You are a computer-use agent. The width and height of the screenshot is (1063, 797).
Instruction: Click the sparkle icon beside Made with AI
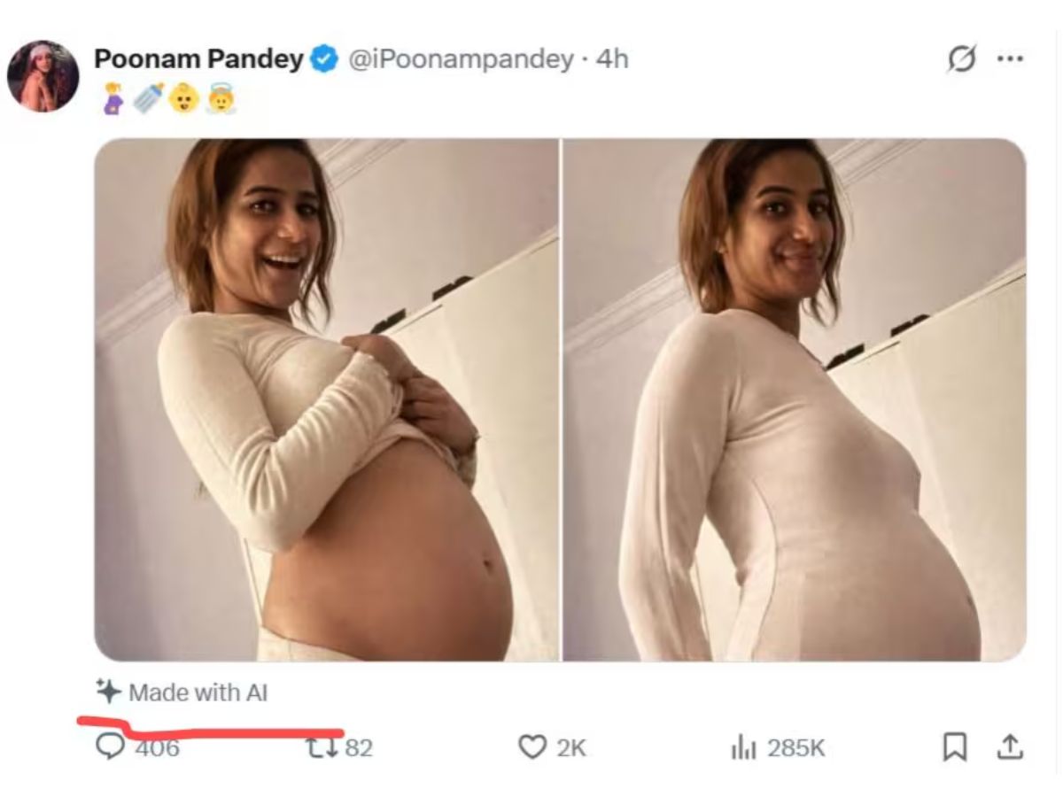108,691
